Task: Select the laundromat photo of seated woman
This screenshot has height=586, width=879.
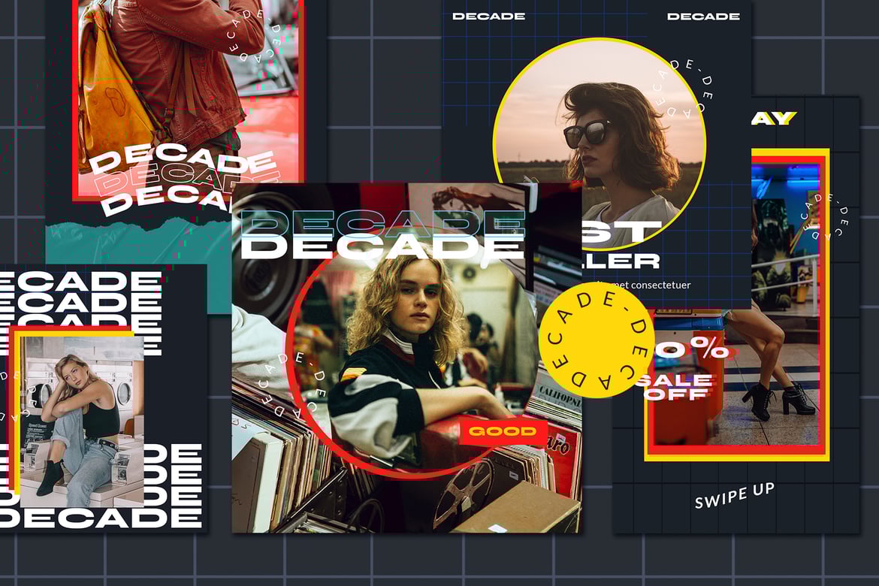Action: 83,421
